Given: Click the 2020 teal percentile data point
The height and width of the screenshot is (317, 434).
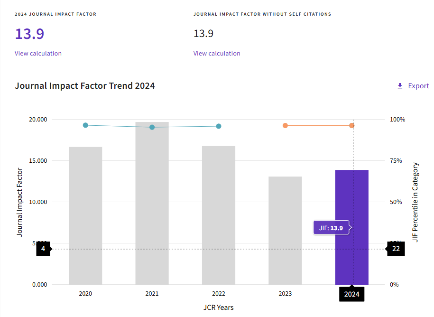Looking at the screenshot, I should point(85,125).
